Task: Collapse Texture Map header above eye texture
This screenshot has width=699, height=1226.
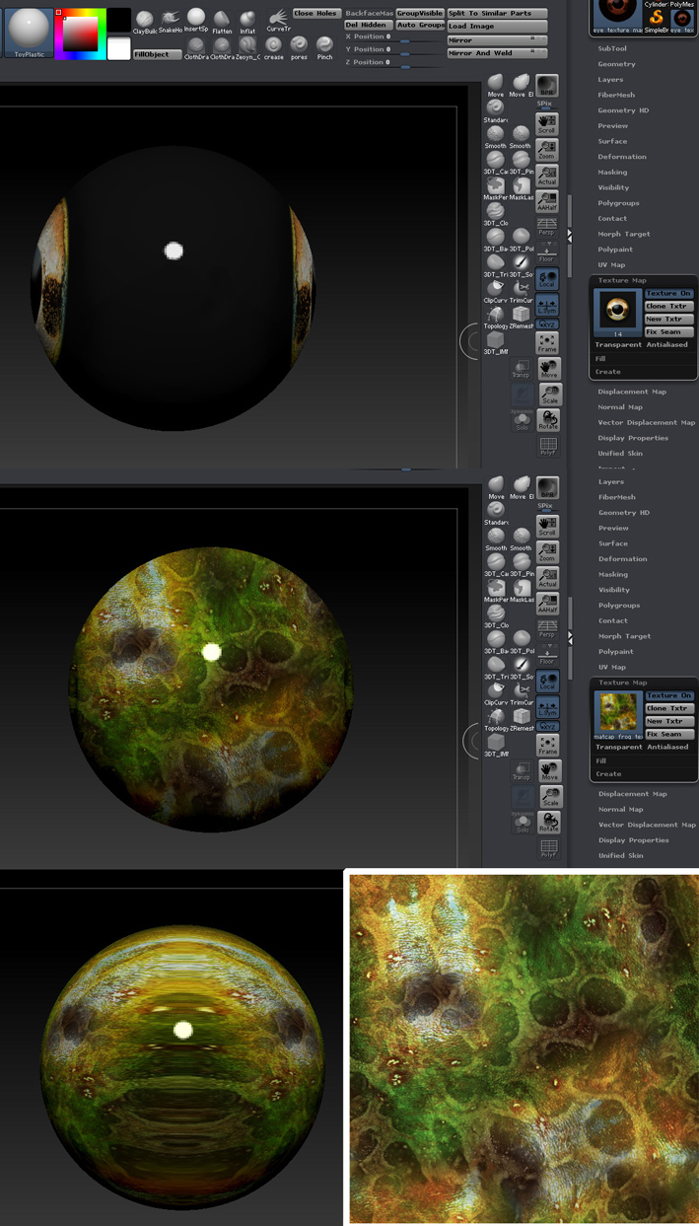Action: [x=623, y=280]
